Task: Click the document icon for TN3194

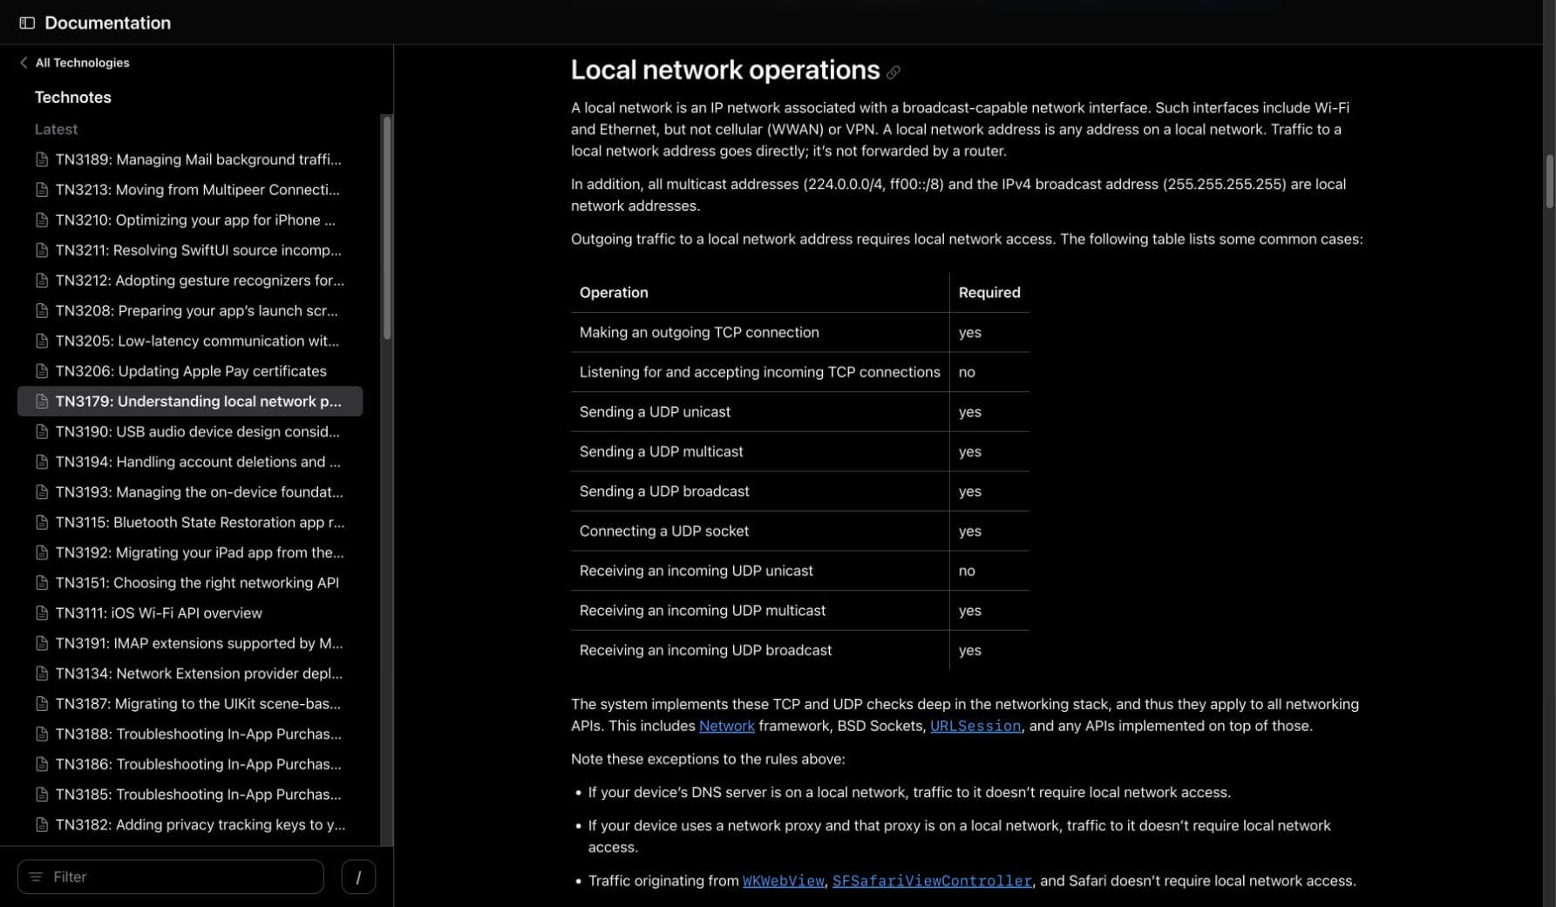Action: click(x=41, y=462)
